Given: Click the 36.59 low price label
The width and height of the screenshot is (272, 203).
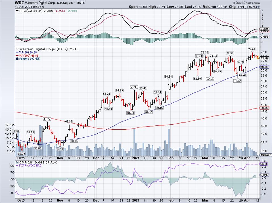Looking at the screenshot, I should [x=60, y=149].
